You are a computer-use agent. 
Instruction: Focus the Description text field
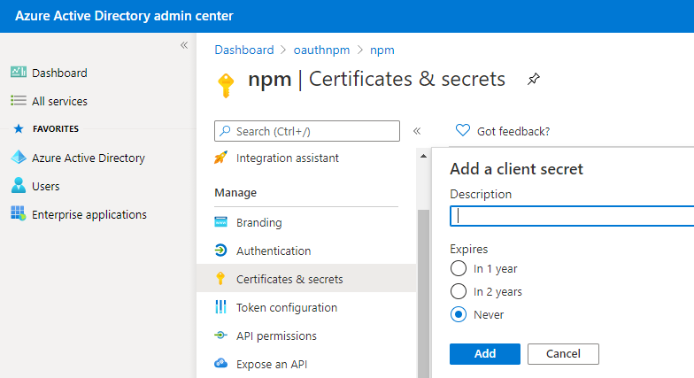572,216
